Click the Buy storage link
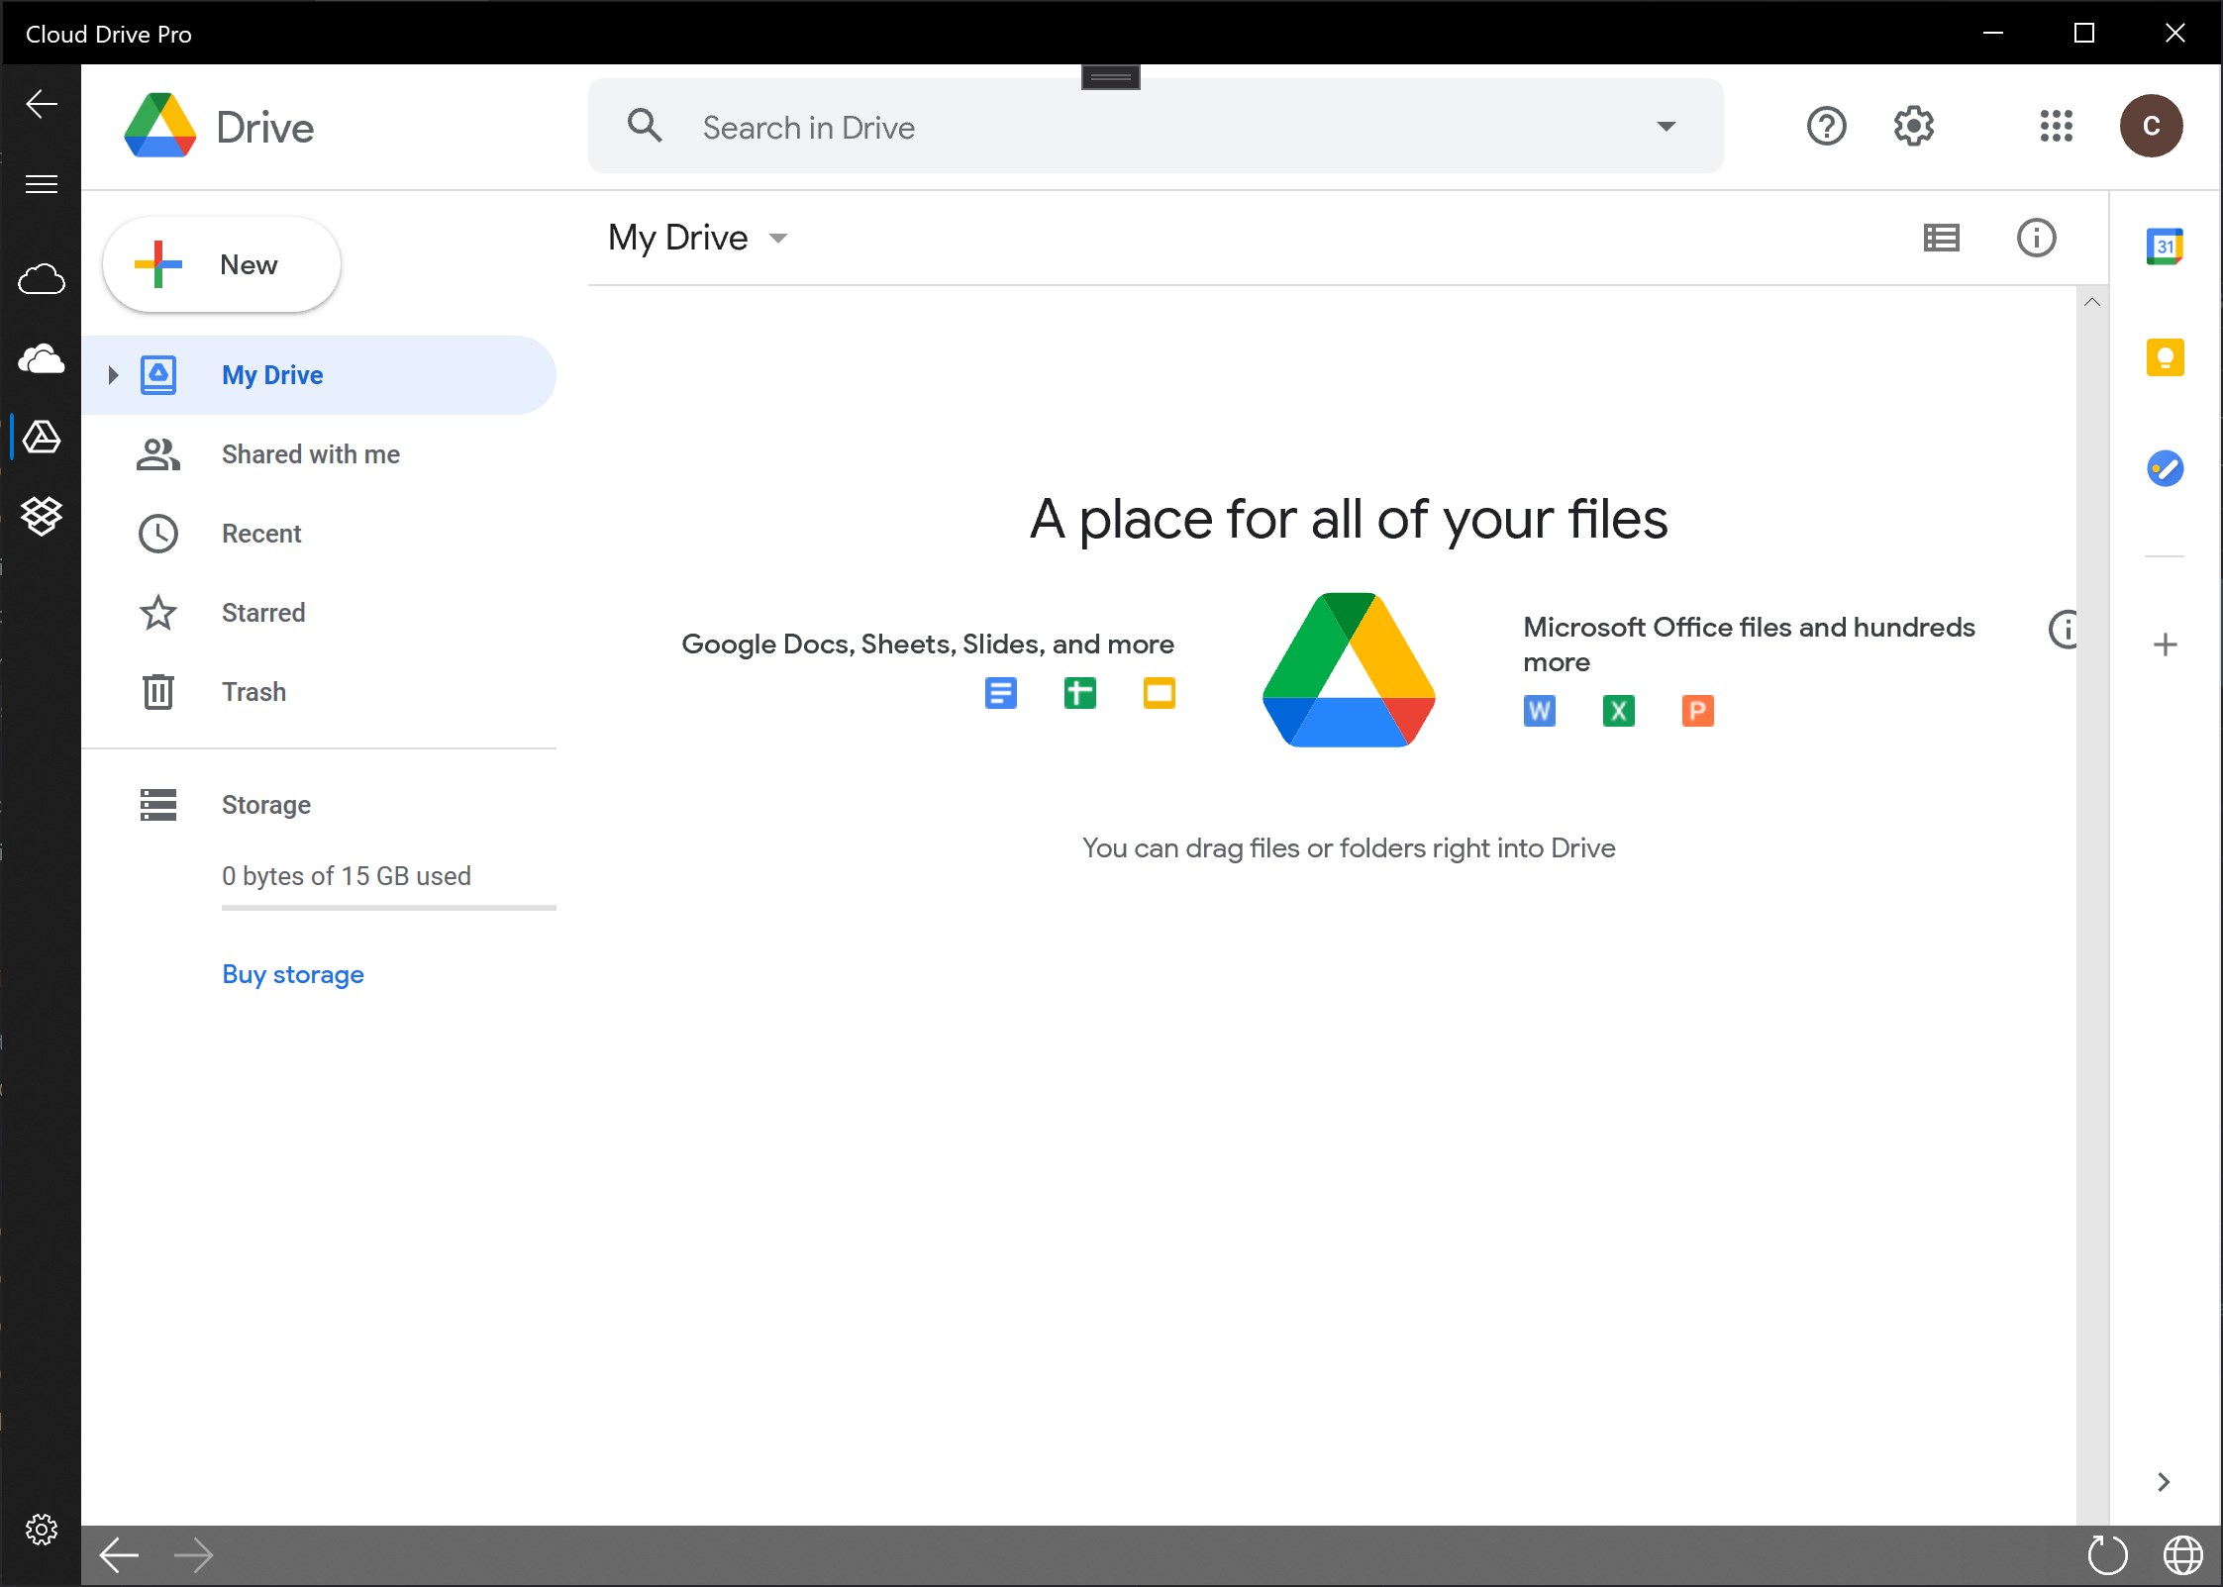Screen dimensions: 2223x1587 [293, 974]
